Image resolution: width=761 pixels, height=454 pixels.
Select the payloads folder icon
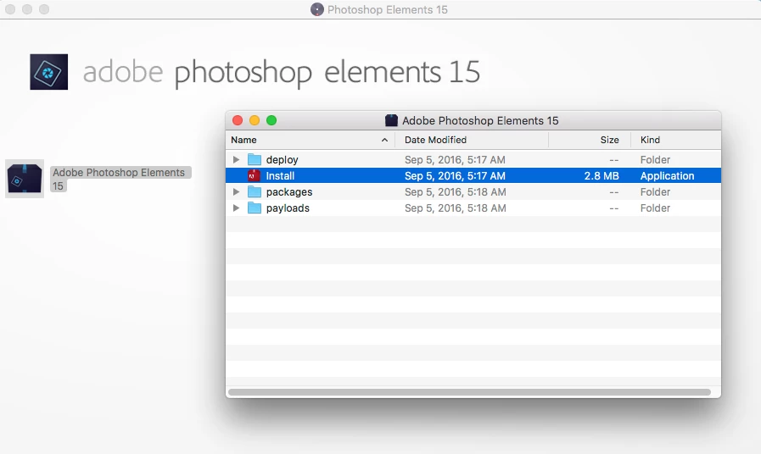point(255,208)
